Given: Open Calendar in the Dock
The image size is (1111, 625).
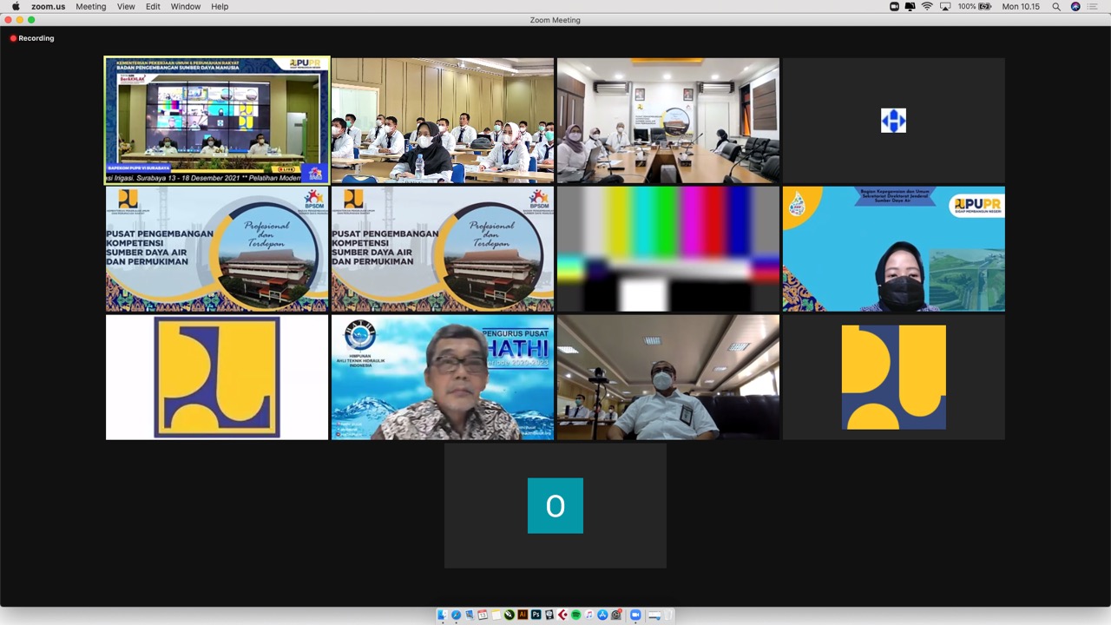Looking at the screenshot, I should tap(483, 615).
